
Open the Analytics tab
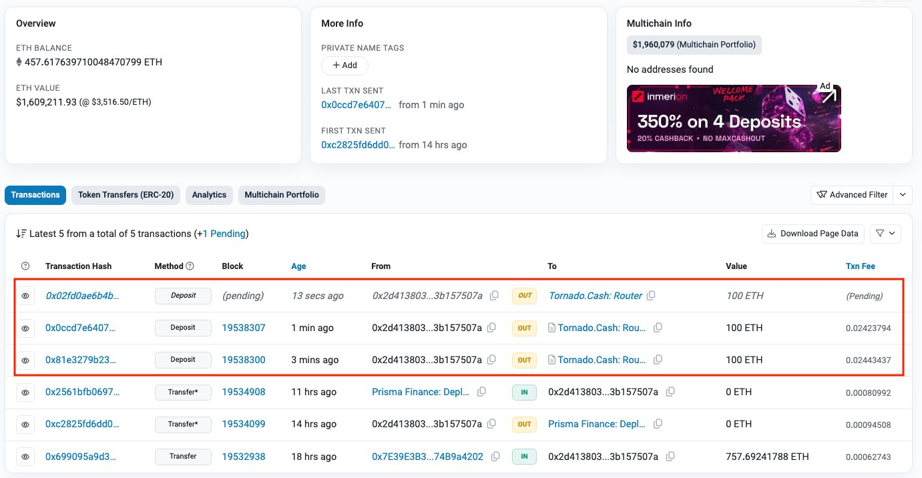pos(209,195)
